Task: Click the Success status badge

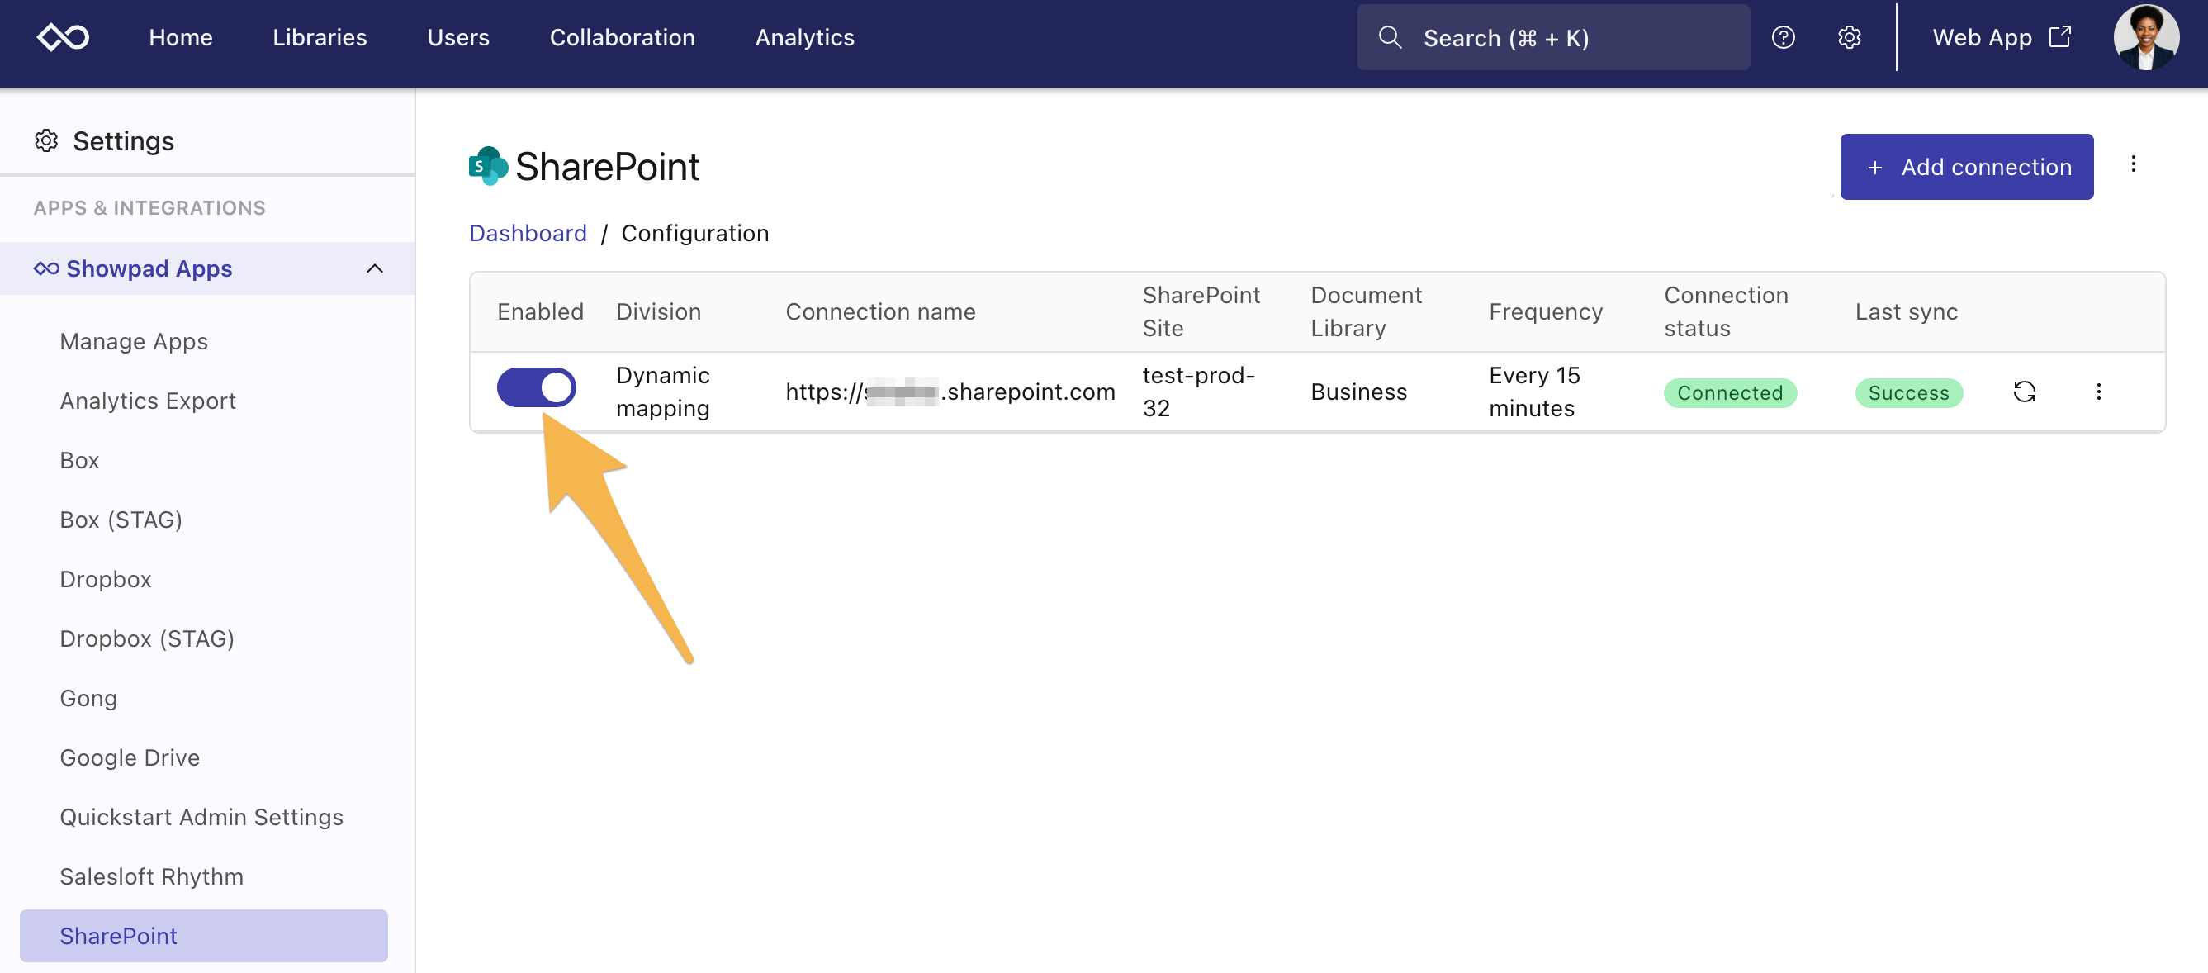Action: (1908, 392)
